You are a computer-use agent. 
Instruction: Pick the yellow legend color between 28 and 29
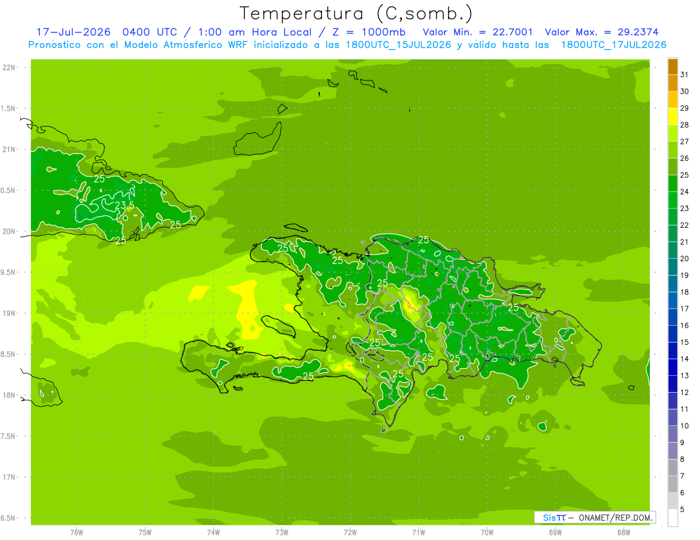673,117
